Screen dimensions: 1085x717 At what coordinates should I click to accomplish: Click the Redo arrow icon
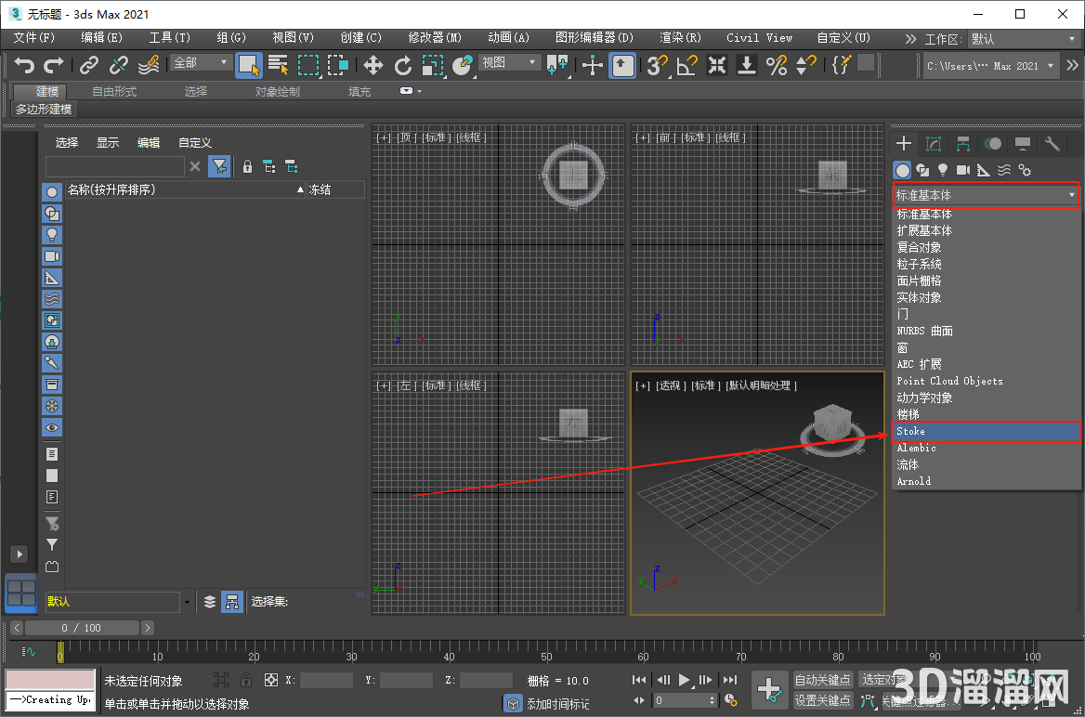coord(53,65)
